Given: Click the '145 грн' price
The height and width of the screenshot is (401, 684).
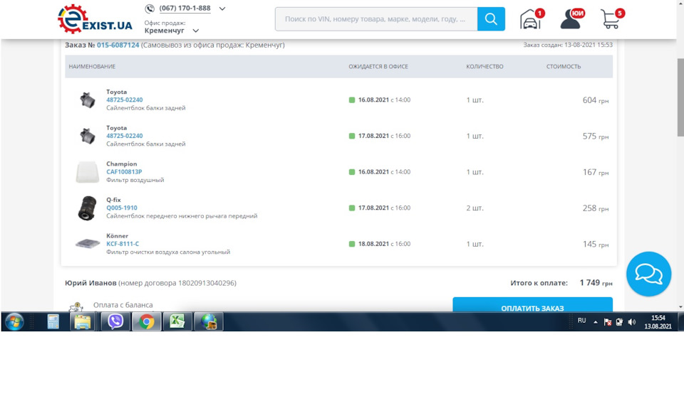Looking at the screenshot, I should point(596,245).
